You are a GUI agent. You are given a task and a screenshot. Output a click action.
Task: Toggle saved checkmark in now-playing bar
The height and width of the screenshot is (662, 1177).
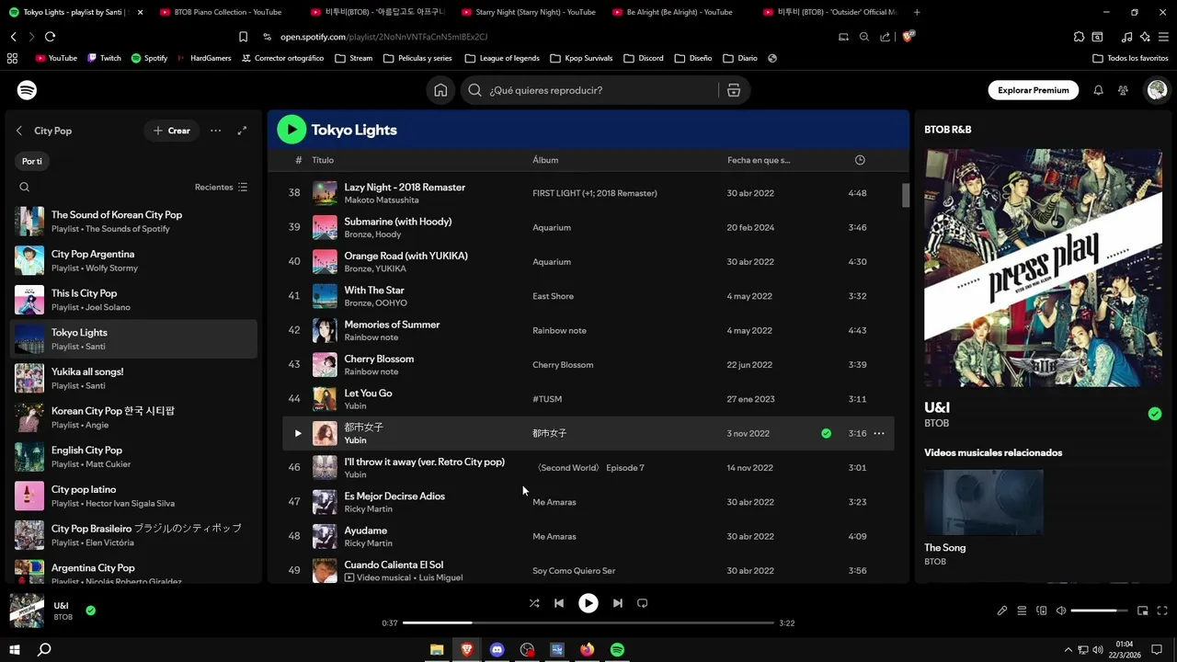(90, 610)
